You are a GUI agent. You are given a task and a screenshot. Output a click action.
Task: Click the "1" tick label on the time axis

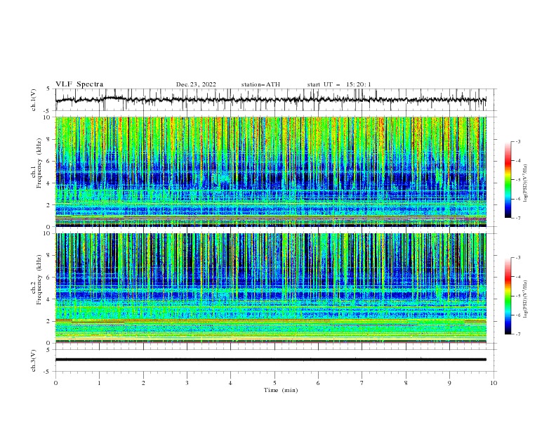[99, 383]
